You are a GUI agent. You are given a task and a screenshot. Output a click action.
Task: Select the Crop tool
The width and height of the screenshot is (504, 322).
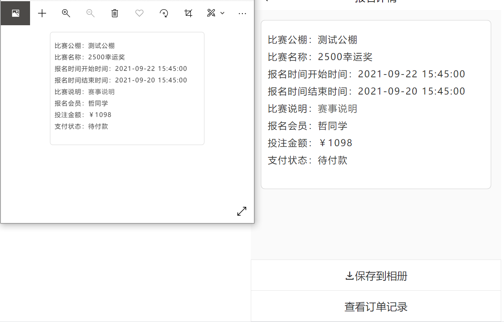[188, 13]
